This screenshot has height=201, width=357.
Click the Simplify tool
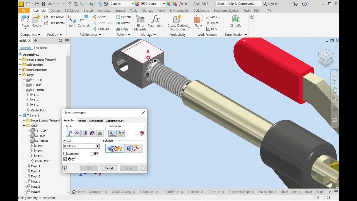[236, 21]
